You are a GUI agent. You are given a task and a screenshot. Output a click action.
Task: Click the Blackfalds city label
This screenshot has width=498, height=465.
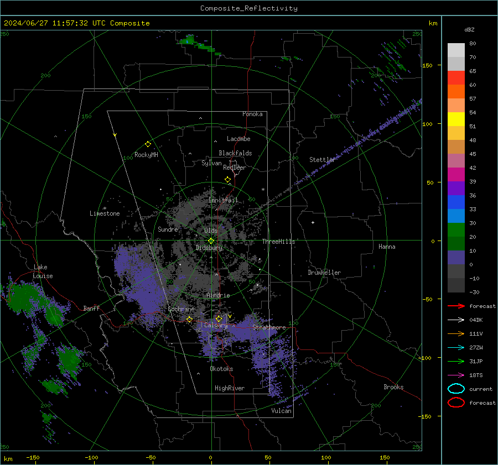[235, 153]
